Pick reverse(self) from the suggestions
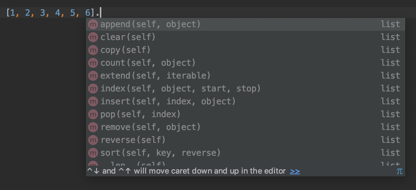416x190 pixels. (133, 140)
